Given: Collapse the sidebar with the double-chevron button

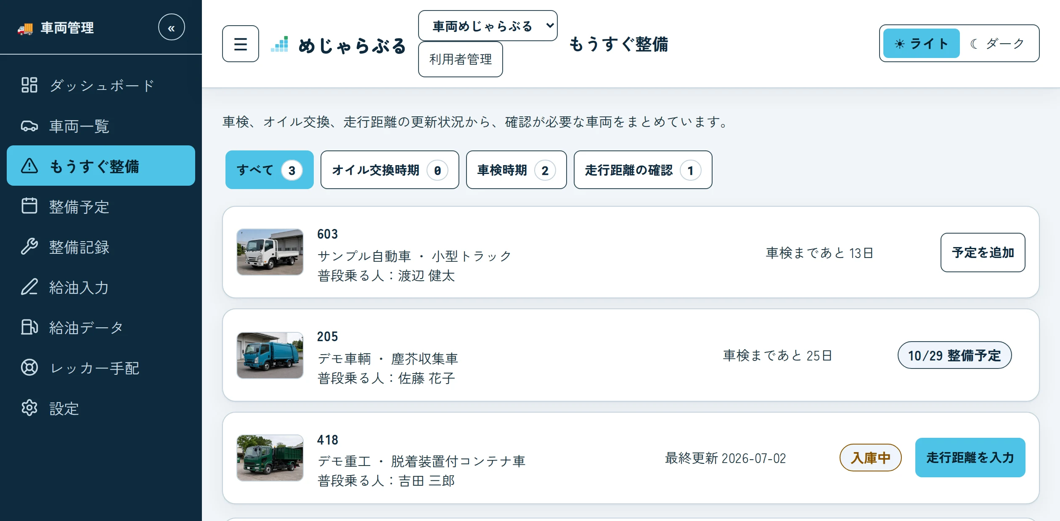Looking at the screenshot, I should (x=171, y=28).
